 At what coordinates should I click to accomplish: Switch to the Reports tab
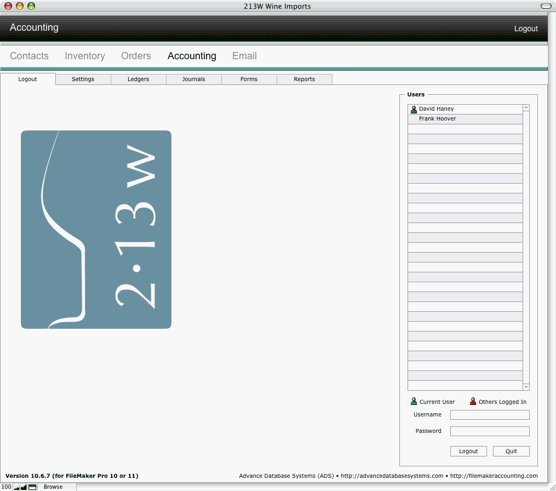(x=304, y=79)
